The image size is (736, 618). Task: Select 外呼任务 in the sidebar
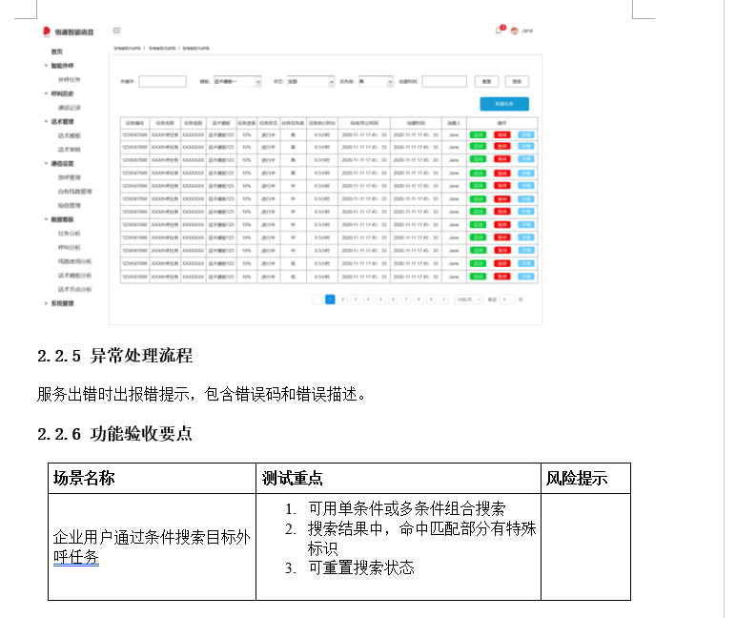69,80
